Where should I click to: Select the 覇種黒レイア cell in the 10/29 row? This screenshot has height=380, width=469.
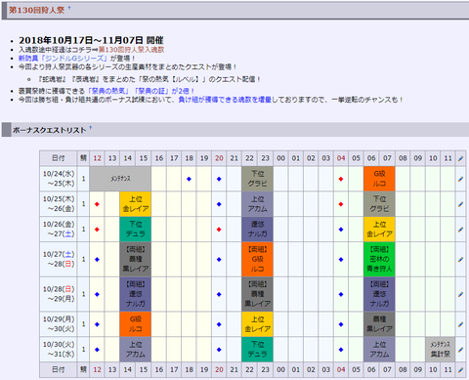coord(379,324)
